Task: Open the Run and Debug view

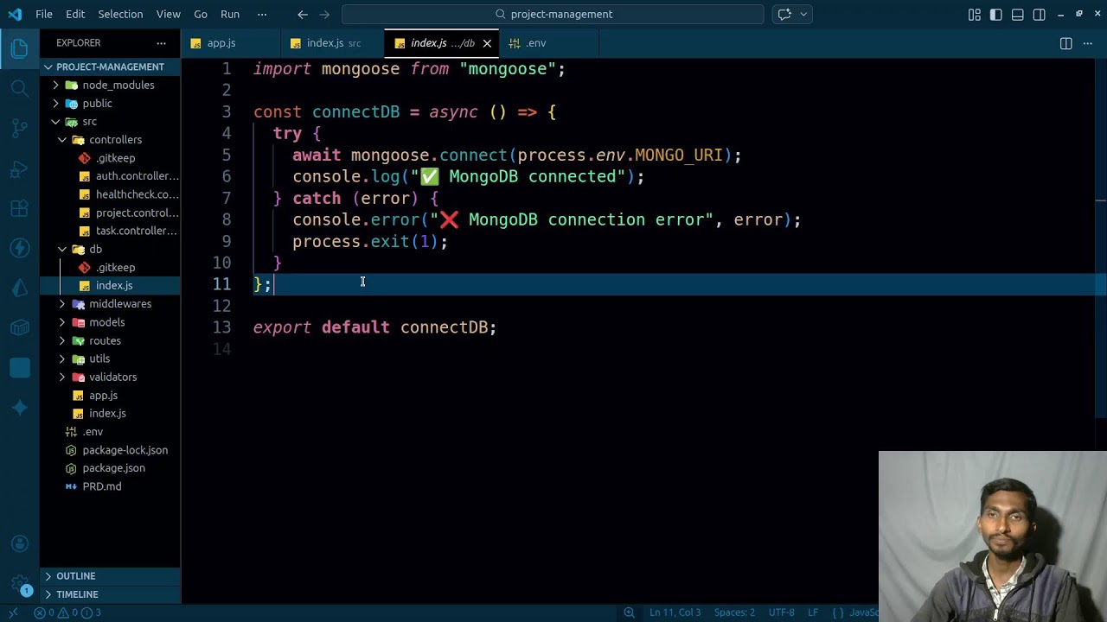Action: 19,168
